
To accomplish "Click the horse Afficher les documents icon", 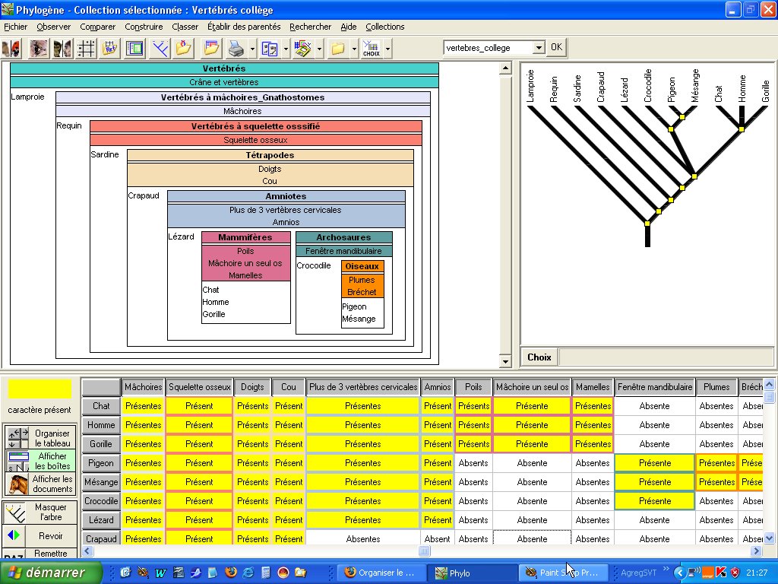I will (17, 484).
